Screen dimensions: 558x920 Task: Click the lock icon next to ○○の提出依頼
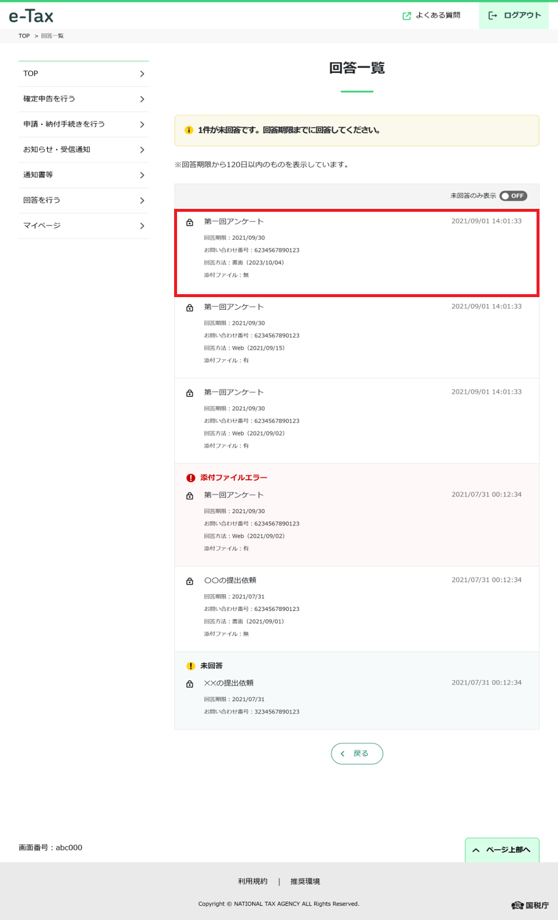tap(190, 581)
